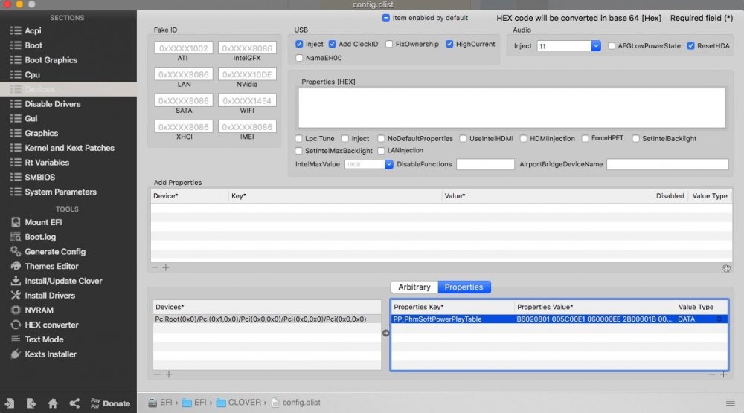Click the ATI Fake ID field
This screenshot has width=744, height=413.
point(184,48)
